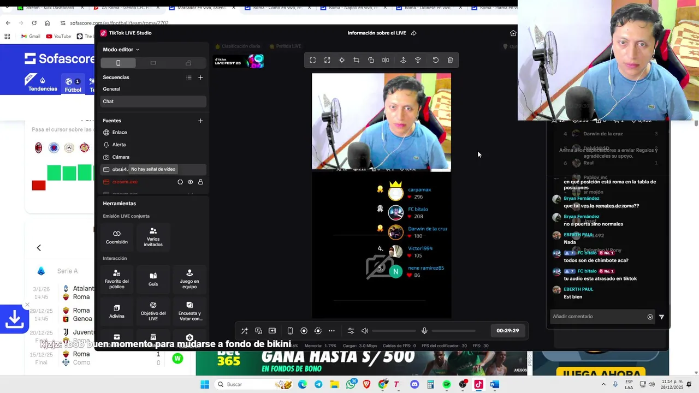Viewport: 699px width, 393px height.
Task: Open the Guía tool
Action: click(153, 278)
